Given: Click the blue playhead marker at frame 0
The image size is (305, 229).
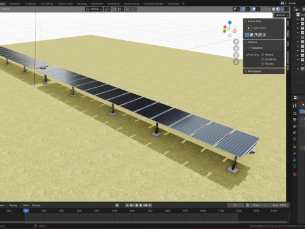Looking at the screenshot, I should [x=26, y=211].
